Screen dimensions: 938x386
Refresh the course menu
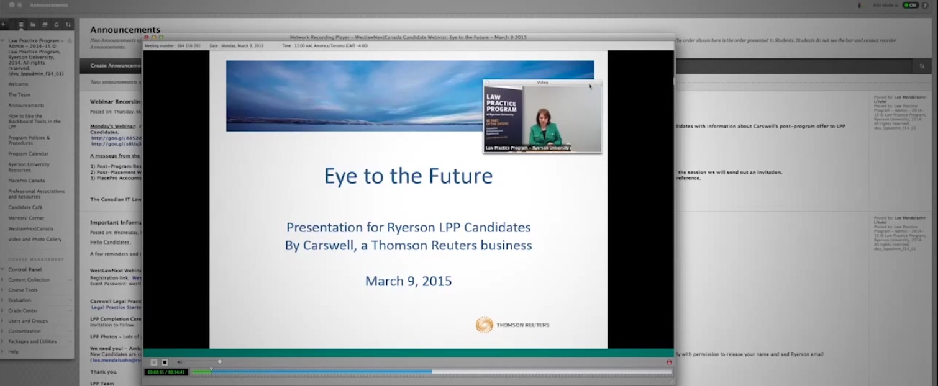click(57, 24)
